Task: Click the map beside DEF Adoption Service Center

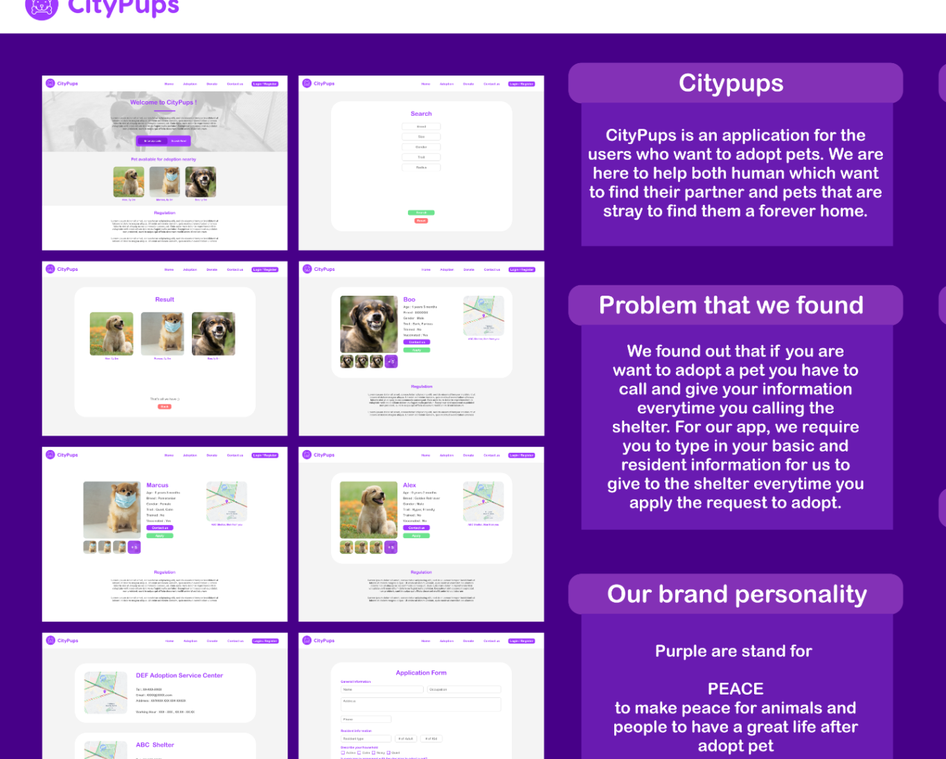Action: (x=105, y=693)
